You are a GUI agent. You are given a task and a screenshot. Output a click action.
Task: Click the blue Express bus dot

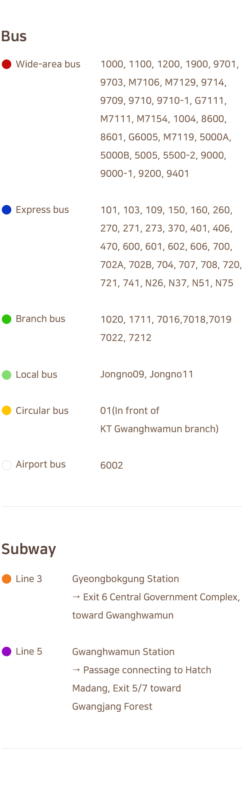tap(7, 210)
